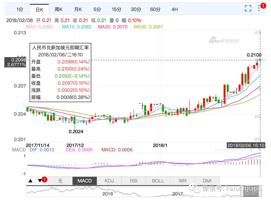The image size is (271, 201).
Task: Click the black up triangle button
Action: click(30, 181)
